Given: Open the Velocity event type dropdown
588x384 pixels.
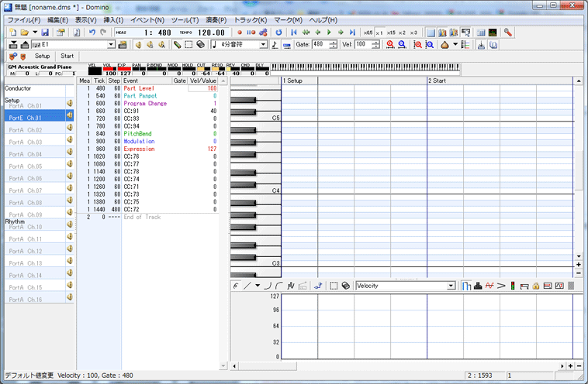Looking at the screenshot, I should [x=451, y=286].
